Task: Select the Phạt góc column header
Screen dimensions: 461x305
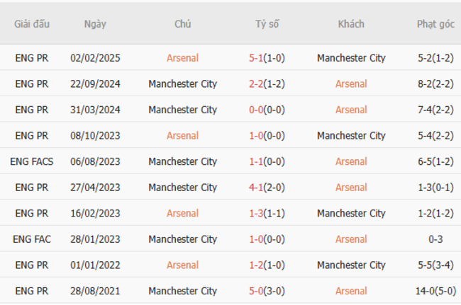Action: click(x=435, y=24)
